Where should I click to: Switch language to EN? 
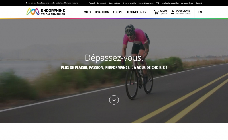200,12
